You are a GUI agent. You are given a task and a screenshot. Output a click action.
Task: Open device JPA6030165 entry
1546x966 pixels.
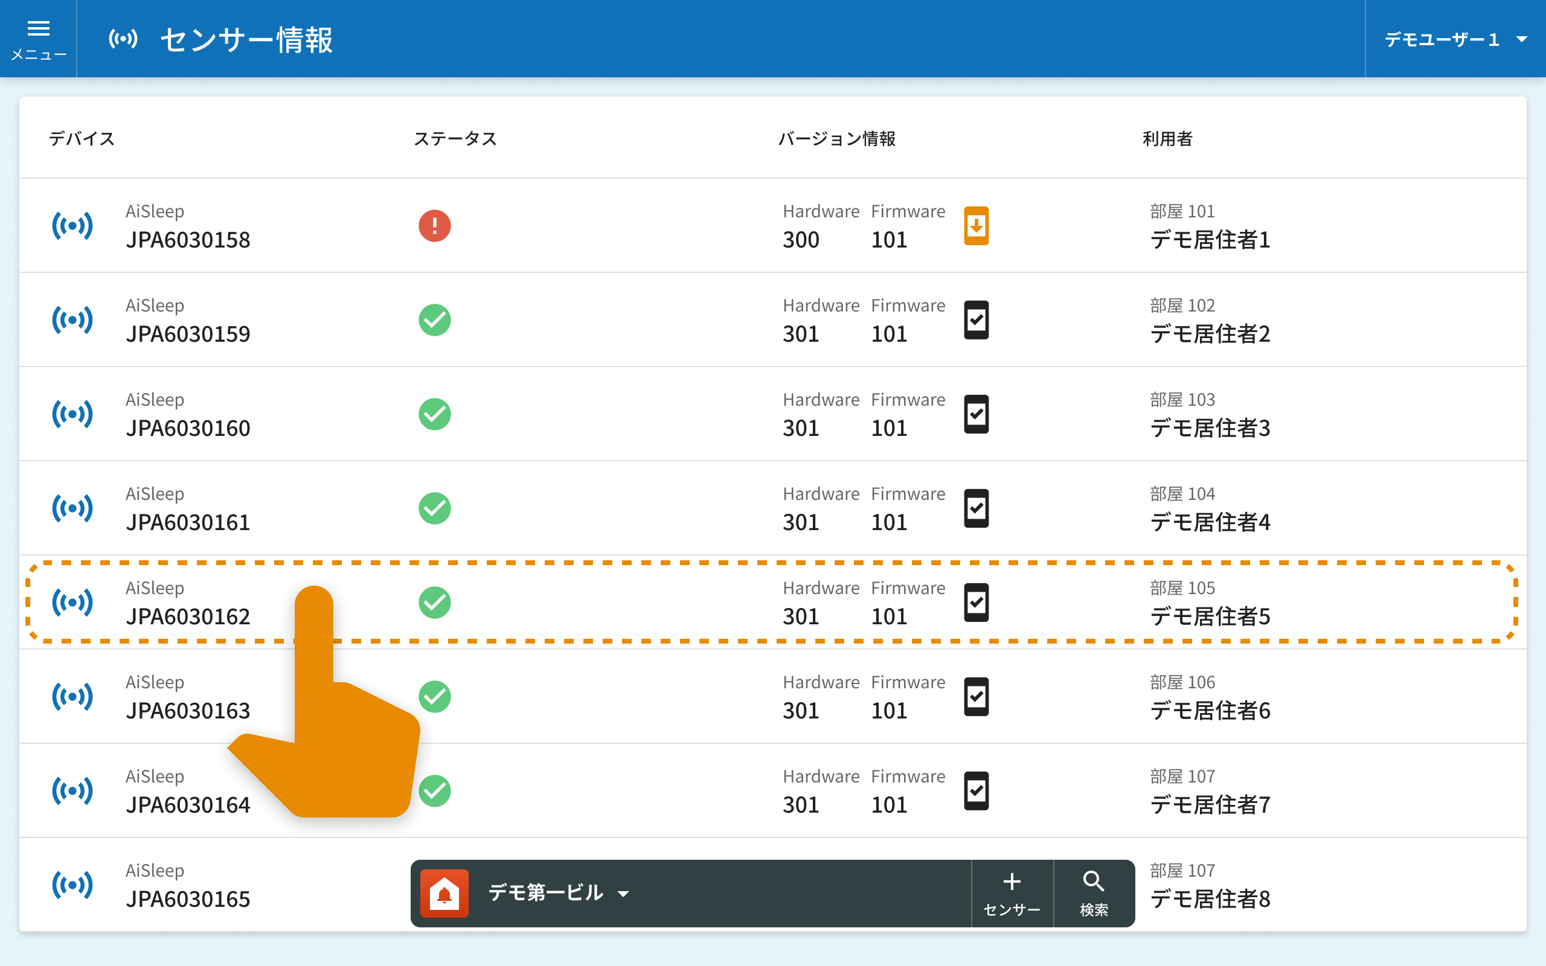tap(188, 899)
